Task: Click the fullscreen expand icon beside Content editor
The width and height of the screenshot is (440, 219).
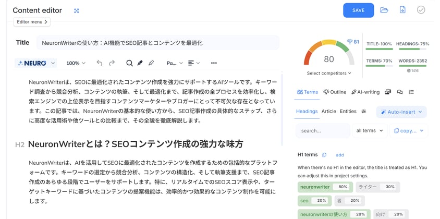Action: (x=76, y=10)
